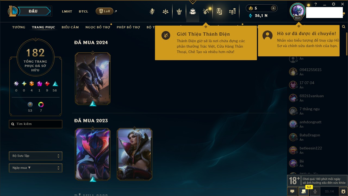Filter by Epic tier triangle gem

click(55, 84)
